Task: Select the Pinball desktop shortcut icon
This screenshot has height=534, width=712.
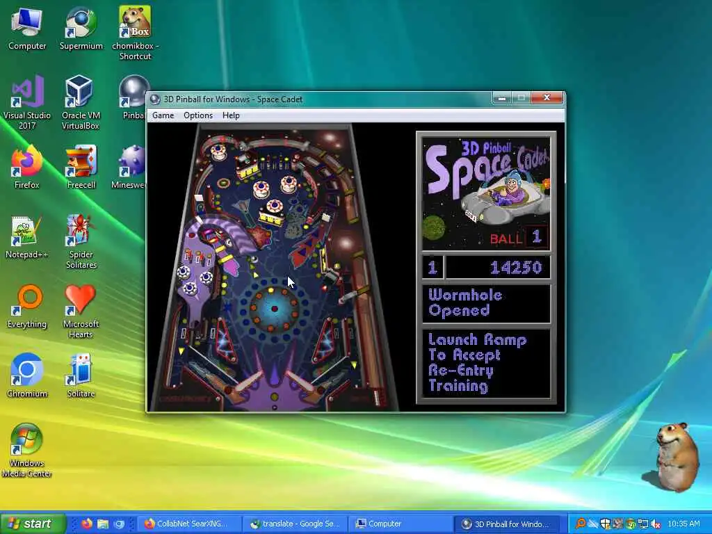Action: pos(133,98)
